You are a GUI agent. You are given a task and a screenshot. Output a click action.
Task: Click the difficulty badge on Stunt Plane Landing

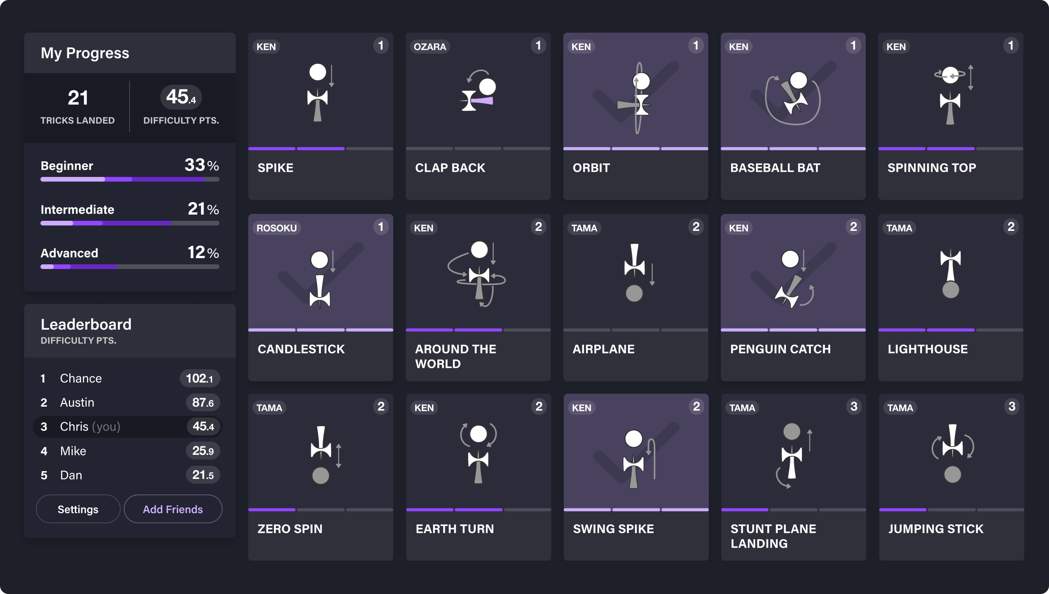[854, 406]
